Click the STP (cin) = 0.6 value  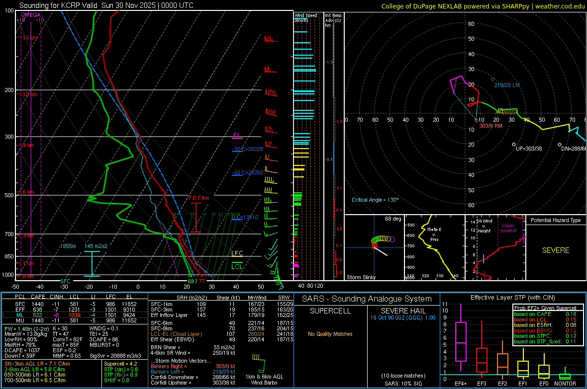click(121, 369)
